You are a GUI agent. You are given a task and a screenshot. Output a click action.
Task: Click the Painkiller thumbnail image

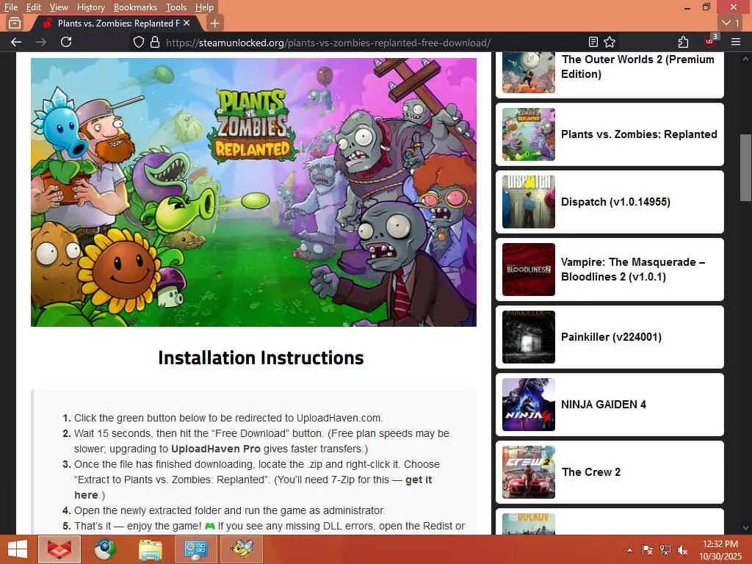[x=529, y=337]
